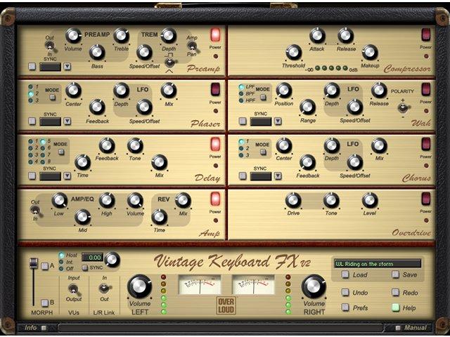Select morph snapshot A
Viewport: 450px width, 337px height.
coord(44,266)
